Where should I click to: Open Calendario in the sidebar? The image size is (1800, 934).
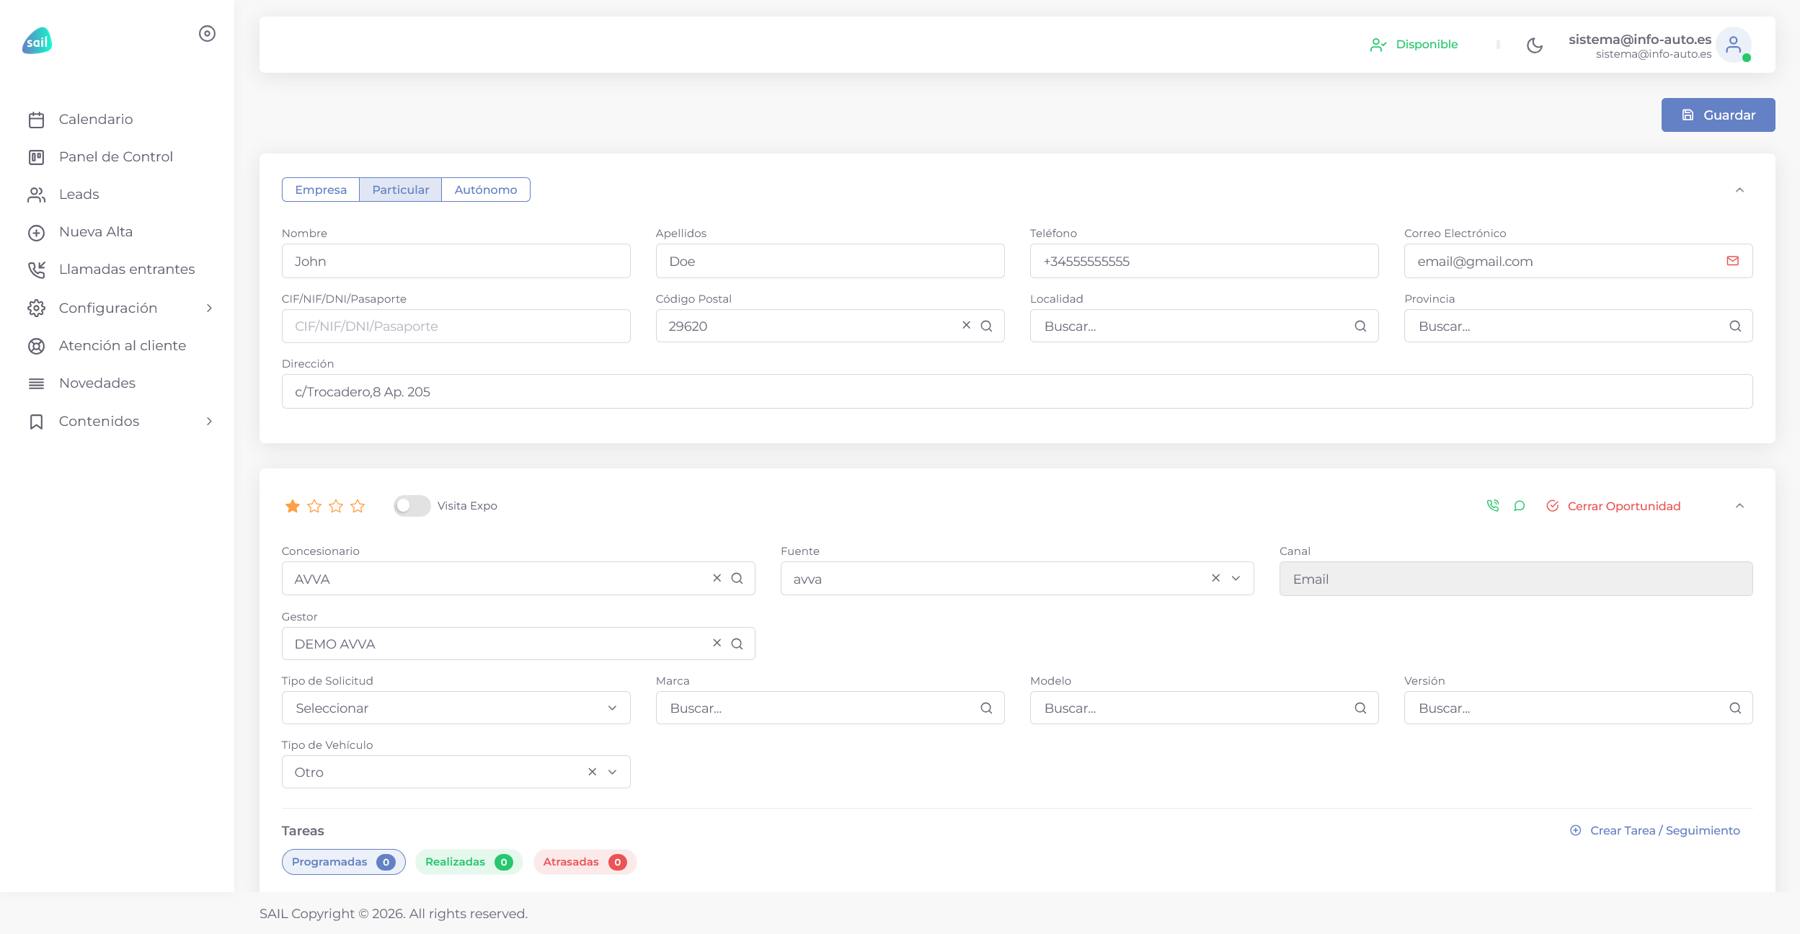click(96, 120)
